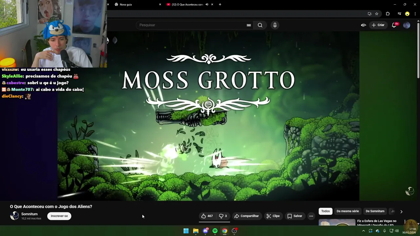The width and height of the screenshot is (420, 236).
Task: Open the Esfera de Las Vegas video thumbnail
Action: [x=337, y=222]
